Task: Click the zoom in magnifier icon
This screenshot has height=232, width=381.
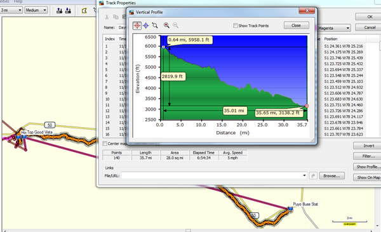Action: (166, 25)
